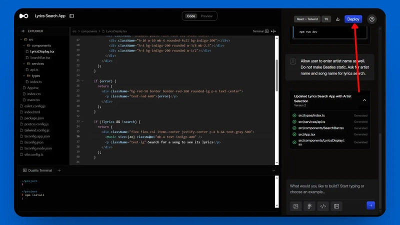Send the prompt with blue arrow button
Screen dimensions: 400x225
click(370, 205)
